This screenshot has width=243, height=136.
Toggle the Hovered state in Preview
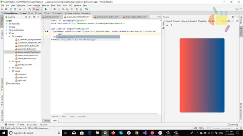click(185, 21)
